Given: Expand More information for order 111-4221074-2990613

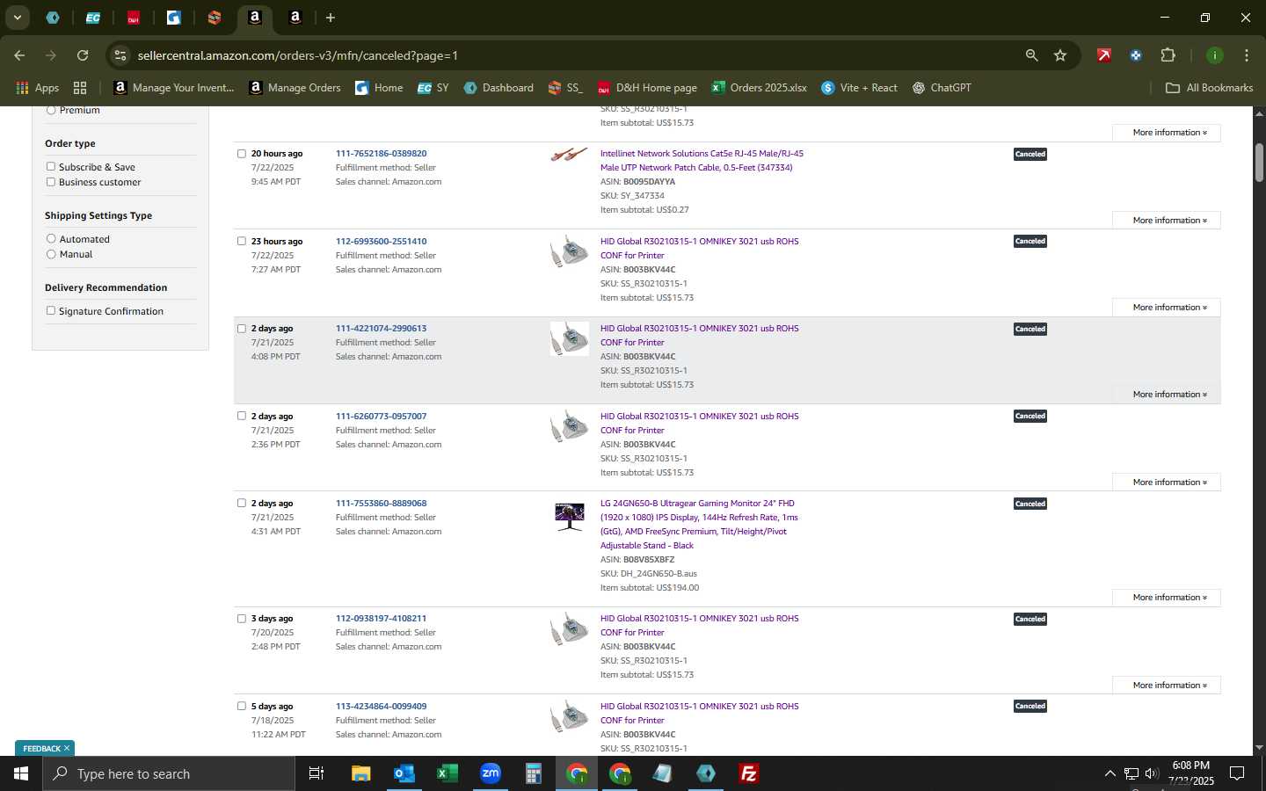Looking at the screenshot, I should click(x=1167, y=395).
